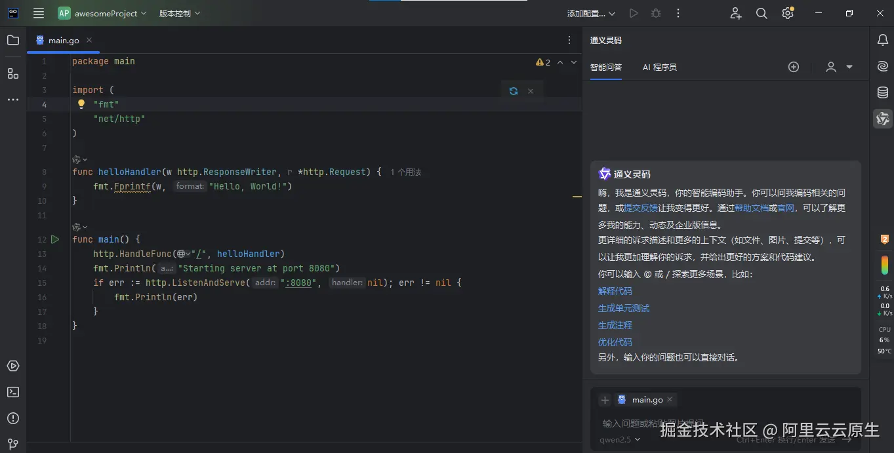Click the orange badge icon in the right edge
894x453 pixels.
tap(884, 240)
